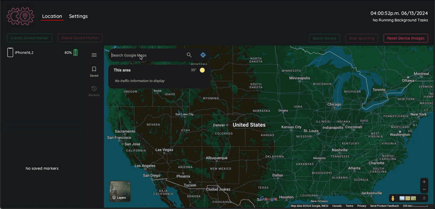Click the gear and location pin app logo
Image resolution: width=435 pixels, height=209 pixels.
pyautogui.click(x=20, y=16)
